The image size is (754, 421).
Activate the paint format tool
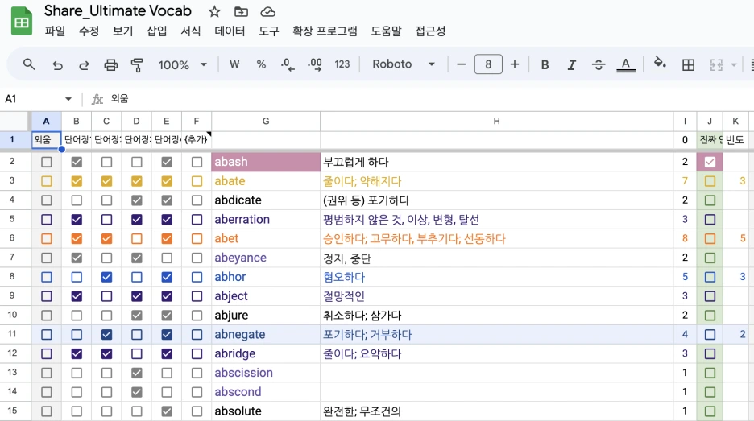137,64
